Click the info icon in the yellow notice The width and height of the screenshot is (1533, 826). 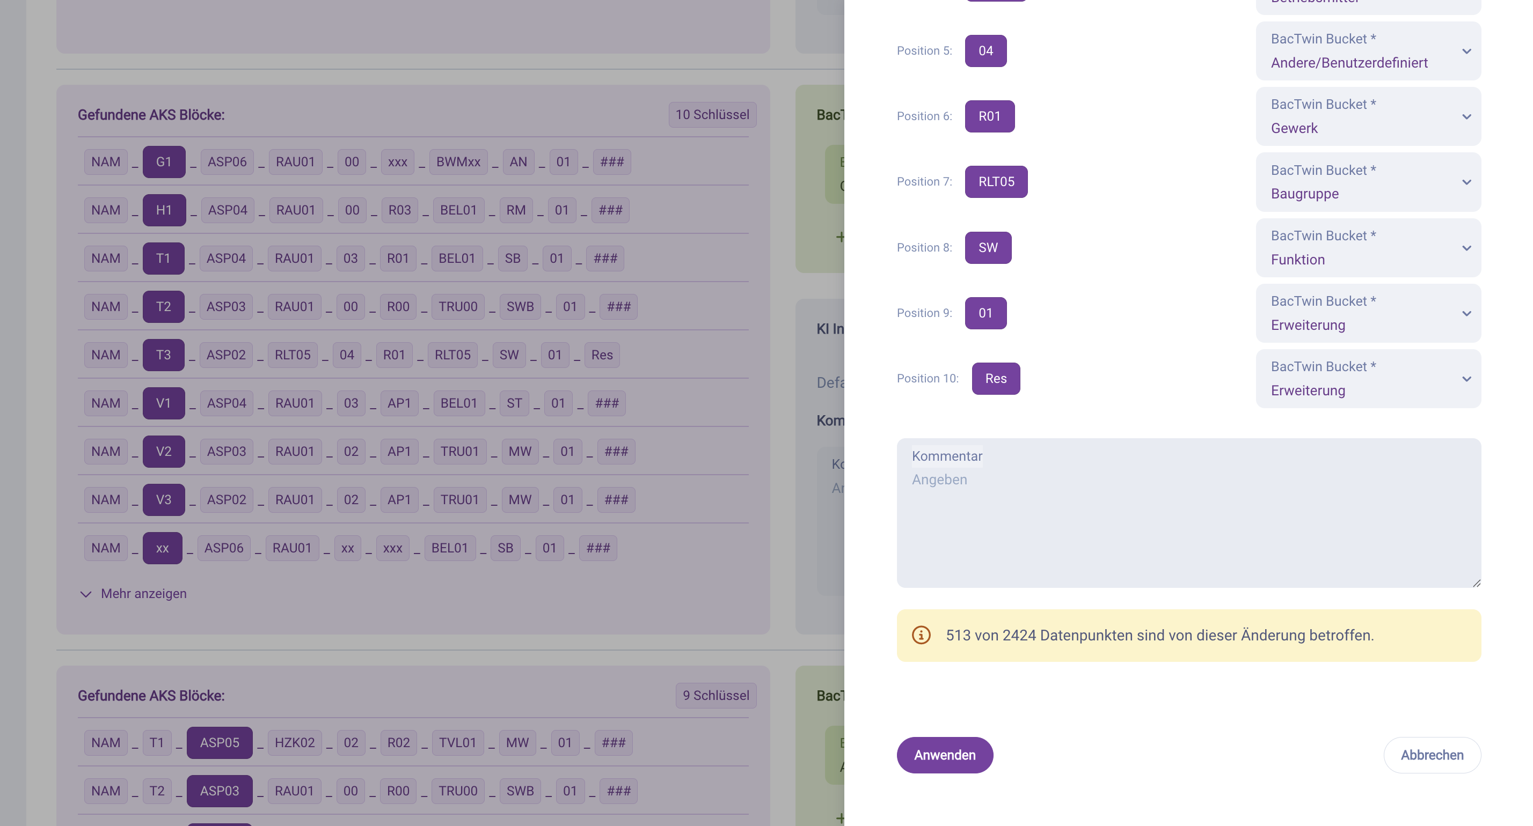tap(921, 635)
